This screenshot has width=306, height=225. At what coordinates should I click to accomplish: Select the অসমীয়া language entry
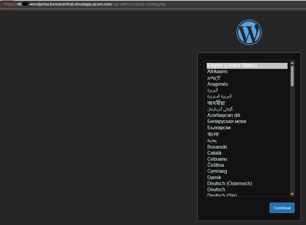tap(247, 103)
